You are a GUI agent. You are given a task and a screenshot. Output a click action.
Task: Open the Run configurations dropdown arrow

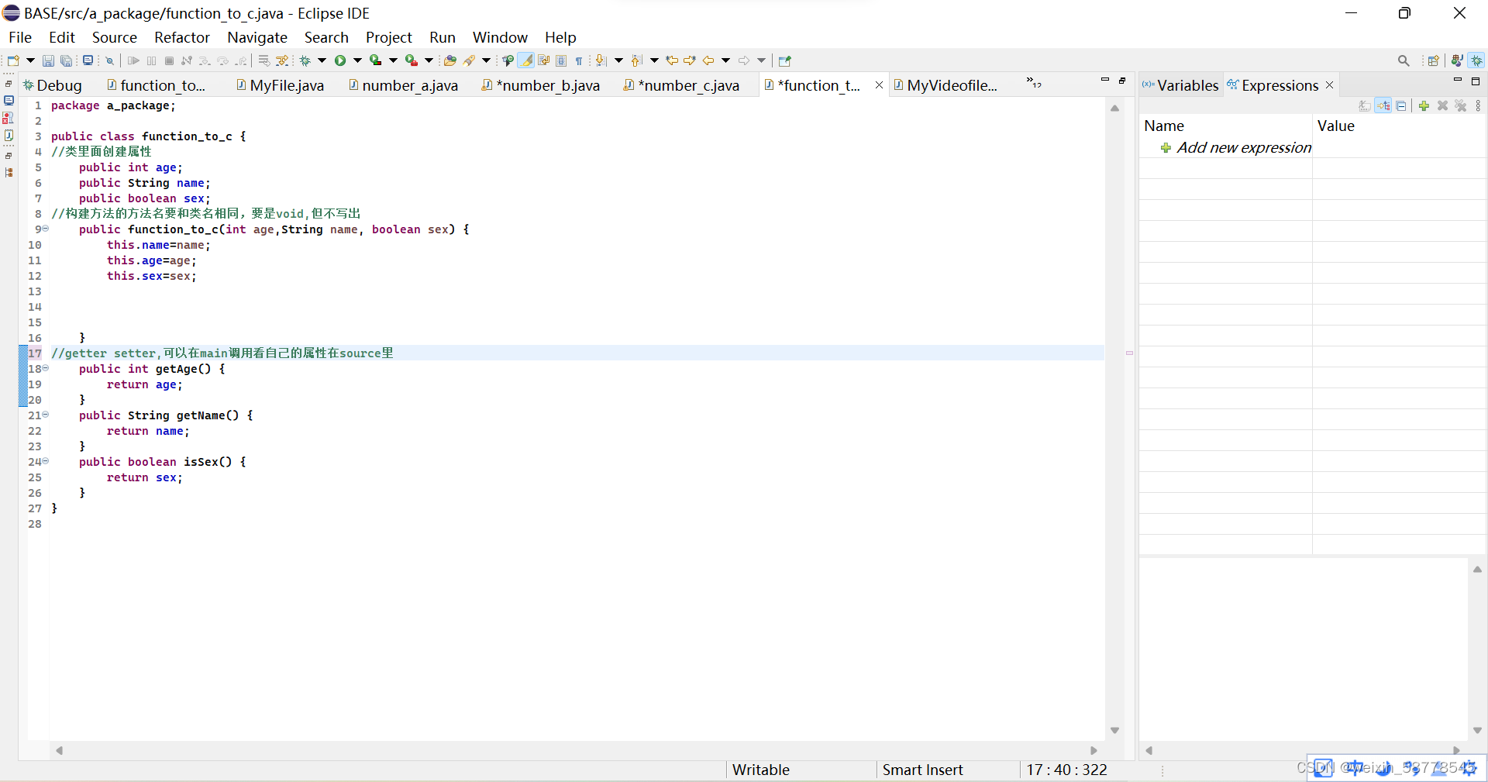click(x=357, y=60)
